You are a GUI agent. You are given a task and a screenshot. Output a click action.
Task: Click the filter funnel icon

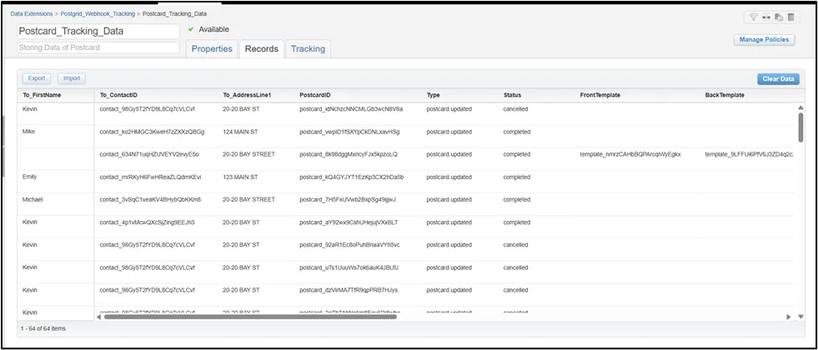coord(753,17)
